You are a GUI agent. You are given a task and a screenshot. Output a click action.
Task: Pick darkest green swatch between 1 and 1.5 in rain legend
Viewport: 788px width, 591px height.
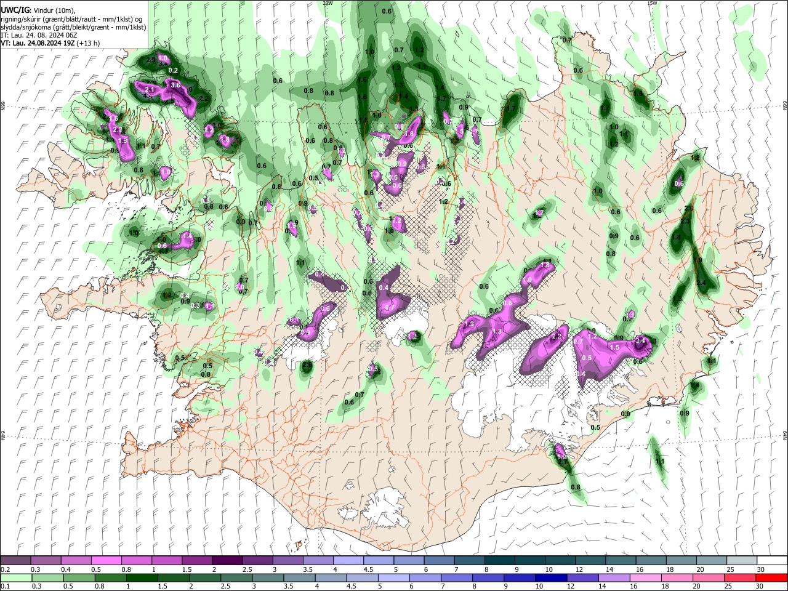tap(142, 577)
